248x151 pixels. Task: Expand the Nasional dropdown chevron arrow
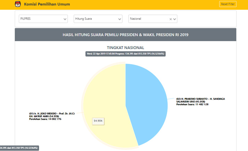175,19
